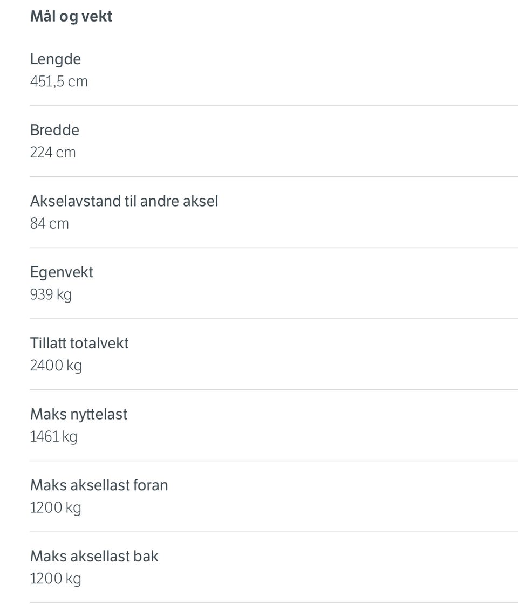Select the "Tillatt totalvekt" label

pyautogui.click(x=79, y=344)
